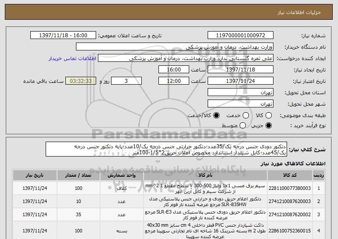Viewport: 338px width, 239px height.
Task: Click quantity 35 in row 3
Action: click(79, 215)
